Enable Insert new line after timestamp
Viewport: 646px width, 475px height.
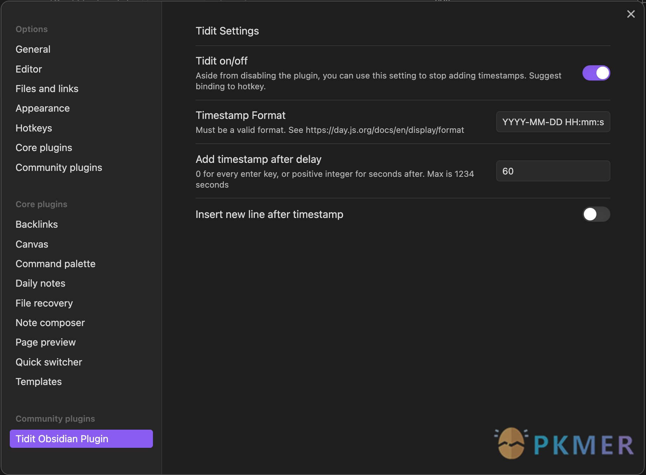pos(596,214)
